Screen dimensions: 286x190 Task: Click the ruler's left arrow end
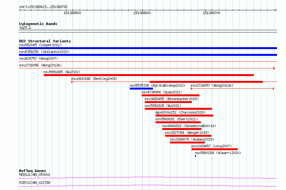[20, 10]
